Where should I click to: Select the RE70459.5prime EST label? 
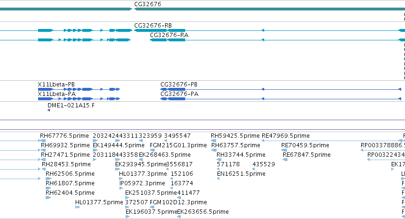(x=306, y=145)
